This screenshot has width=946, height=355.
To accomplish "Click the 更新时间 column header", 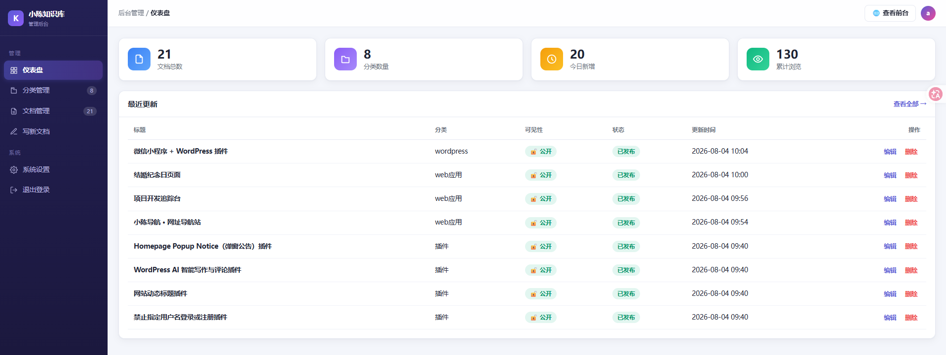I will (x=704, y=130).
